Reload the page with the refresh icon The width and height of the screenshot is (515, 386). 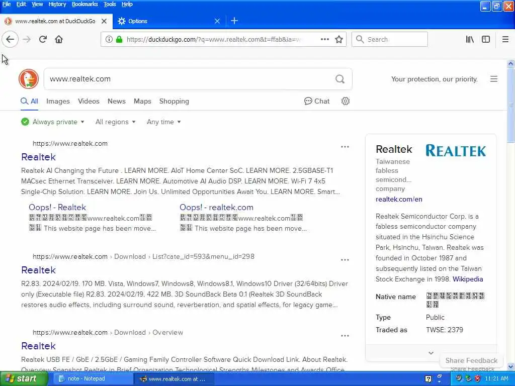(x=43, y=39)
